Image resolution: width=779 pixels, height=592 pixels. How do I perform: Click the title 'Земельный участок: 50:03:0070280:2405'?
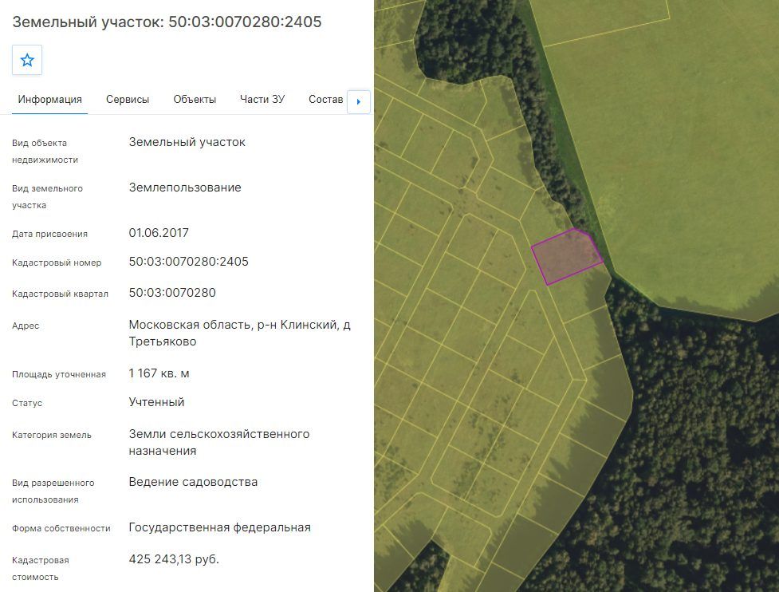click(167, 22)
